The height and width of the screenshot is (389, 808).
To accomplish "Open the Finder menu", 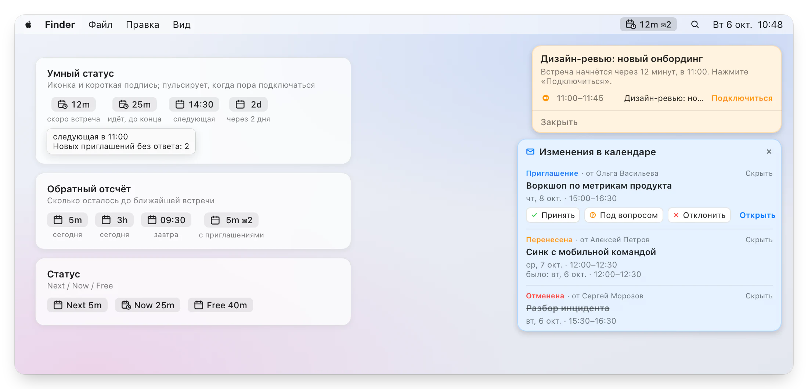I will click(60, 25).
